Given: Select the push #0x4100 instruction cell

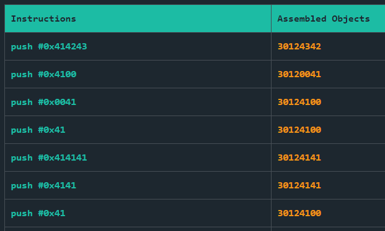Looking at the screenshot, I should click(x=138, y=74).
